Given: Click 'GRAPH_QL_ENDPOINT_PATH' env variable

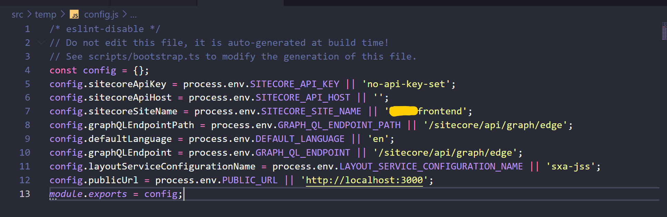Looking at the screenshot, I should tap(339, 125).
